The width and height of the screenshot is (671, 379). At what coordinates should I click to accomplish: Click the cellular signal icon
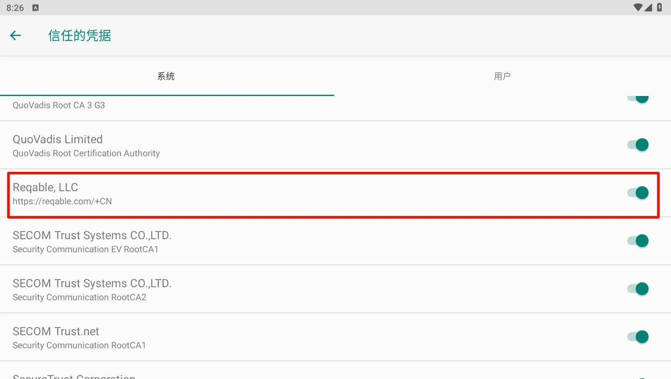coord(648,8)
